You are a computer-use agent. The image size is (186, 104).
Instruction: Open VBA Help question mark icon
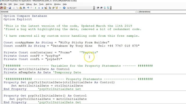click(x=64, y=8)
